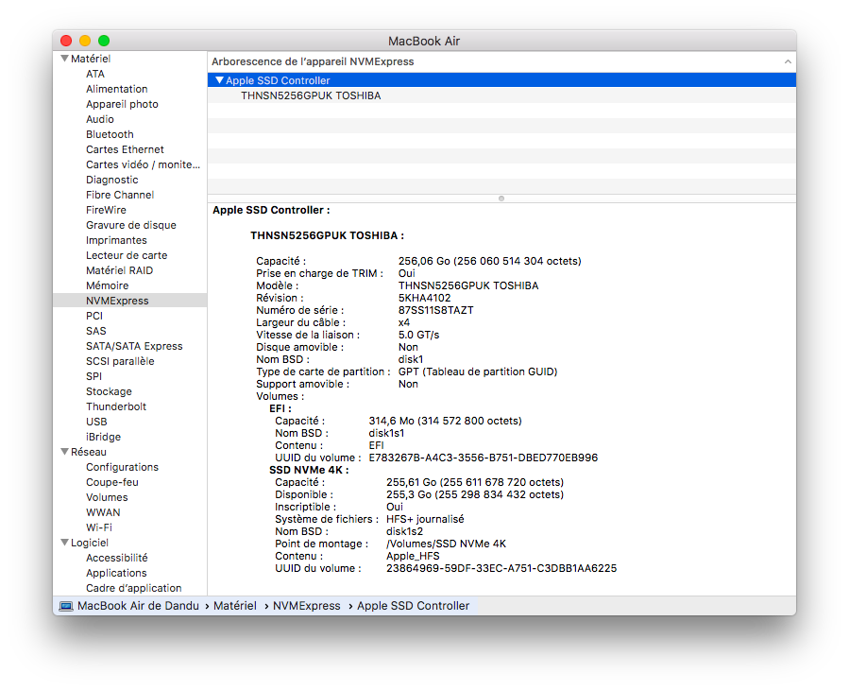This screenshot has width=849, height=691.
Task: Show Stockage information
Action: point(109,392)
